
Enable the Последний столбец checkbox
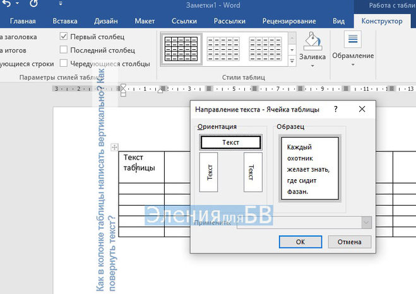coord(63,50)
